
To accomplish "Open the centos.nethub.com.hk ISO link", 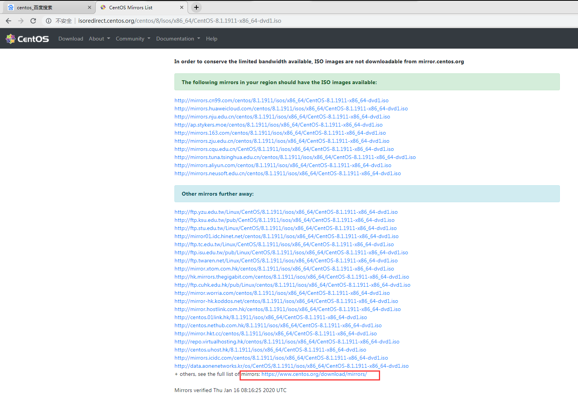I will tap(278, 325).
